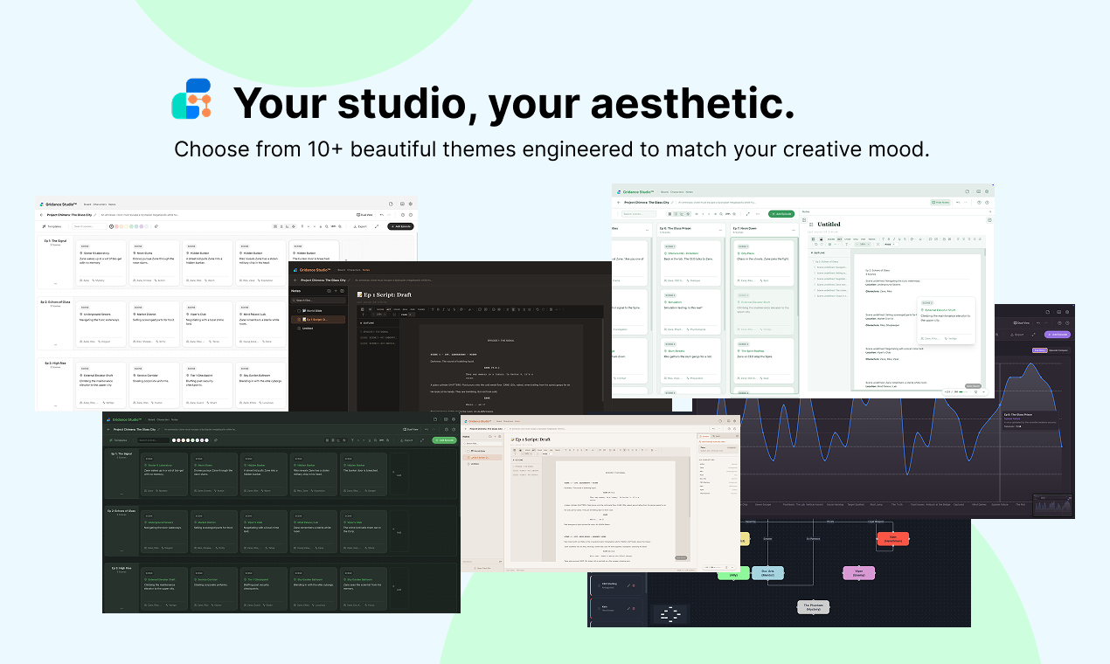Select gray The Phantom node in character map

pyautogui.click(x=814, y=607)
